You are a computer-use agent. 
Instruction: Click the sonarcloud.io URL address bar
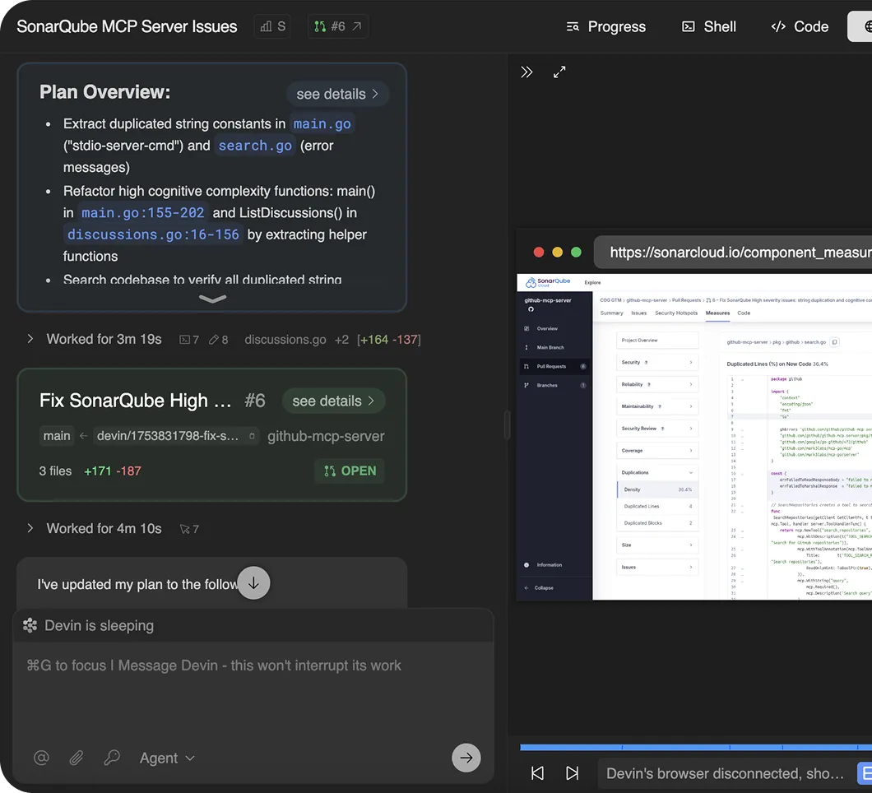pos(733,253)
